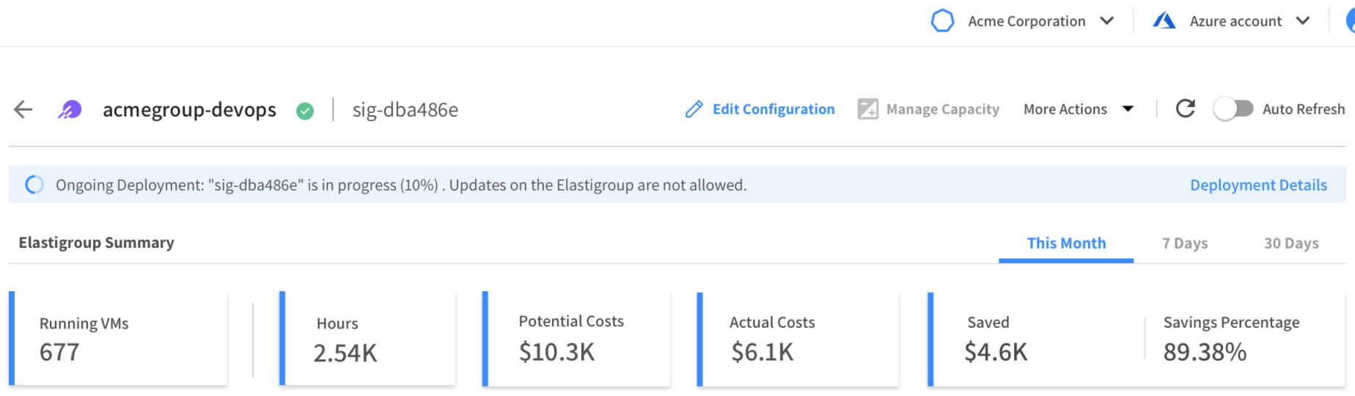Click the Azure logo icon

[1164, 21]
